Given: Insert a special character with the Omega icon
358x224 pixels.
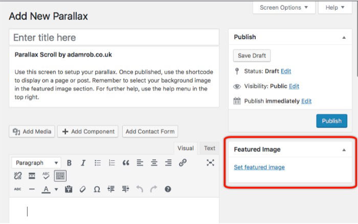Looking at the screenshot, I should [x=97, y=189].
